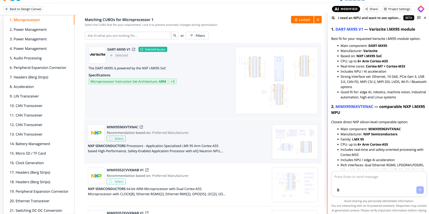
Task: Open DART-MX95 V1 external link icon
Action: [133, 49]
